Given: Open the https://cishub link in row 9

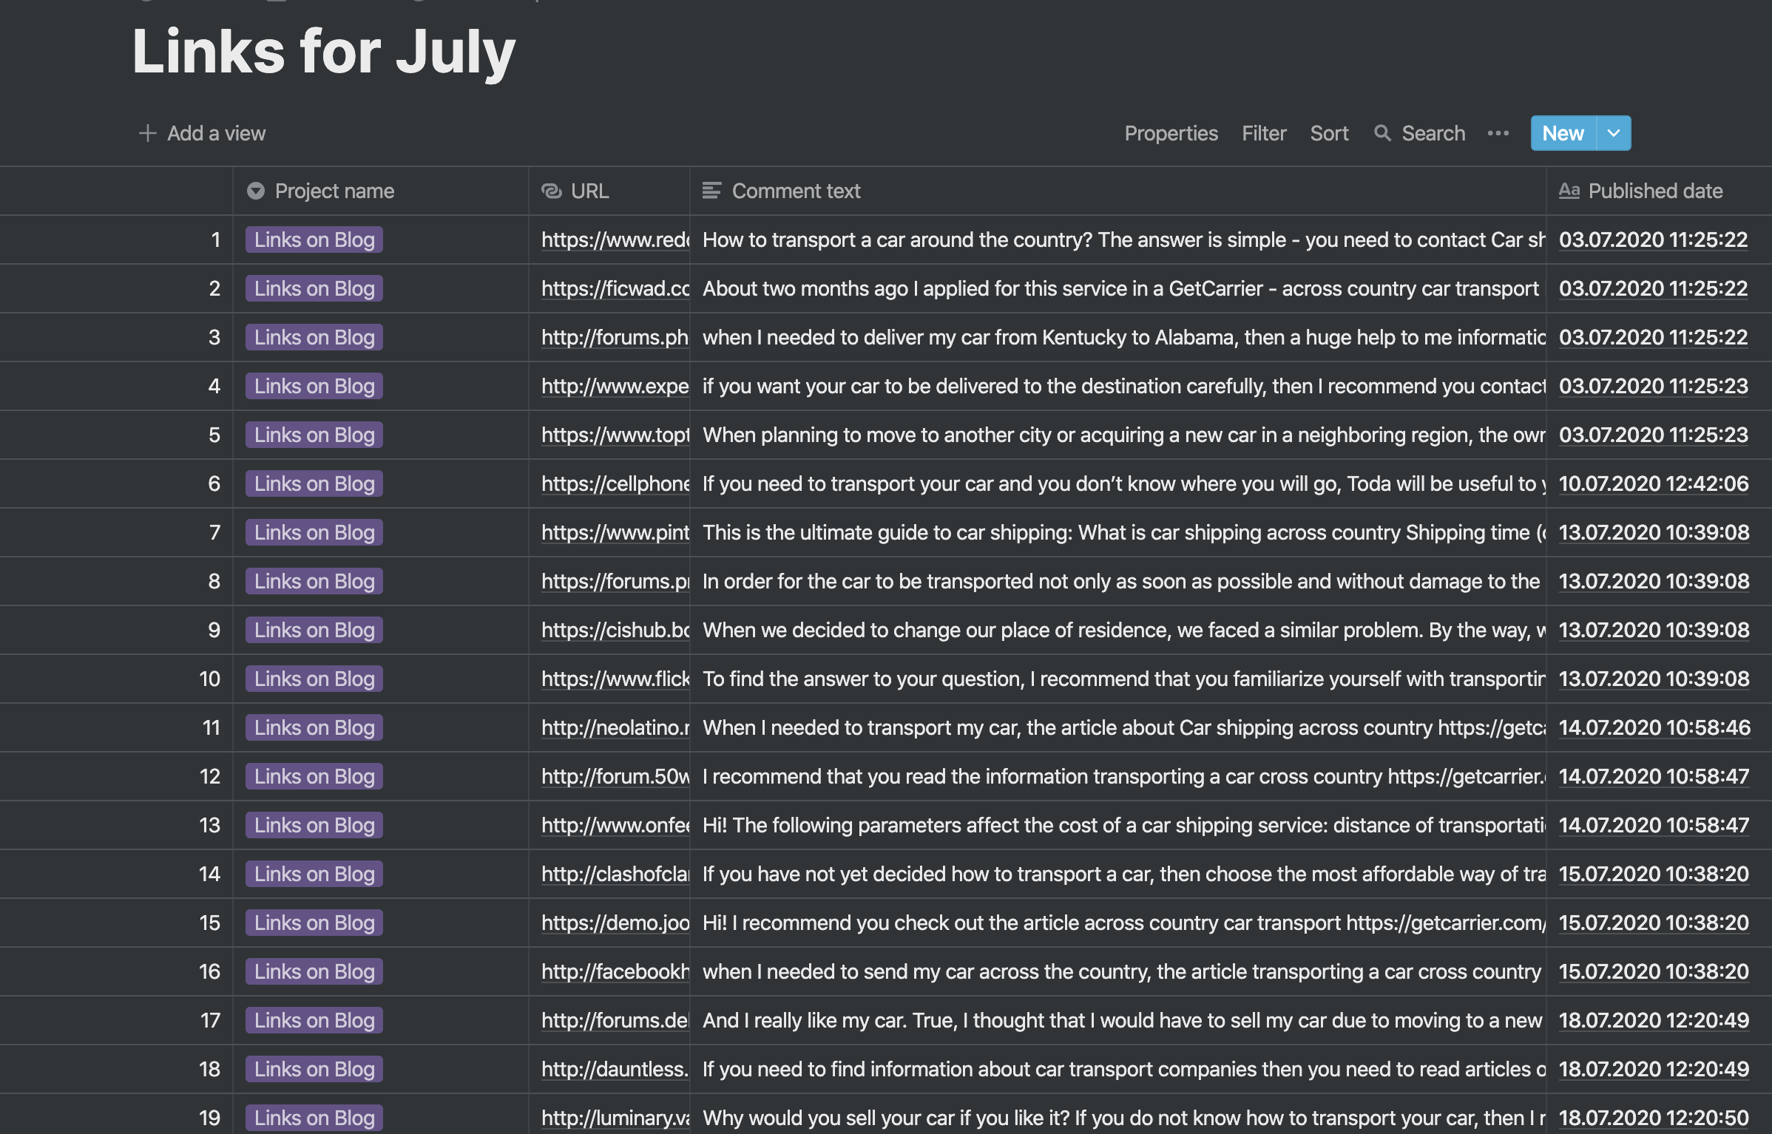Looking at the screenshot, I should point(614,630).
